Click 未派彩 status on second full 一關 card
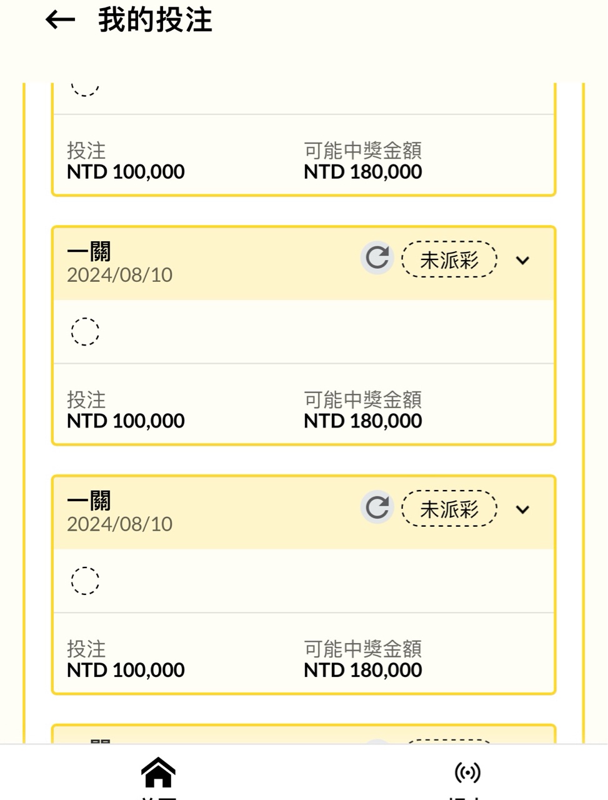 [449, 509]
